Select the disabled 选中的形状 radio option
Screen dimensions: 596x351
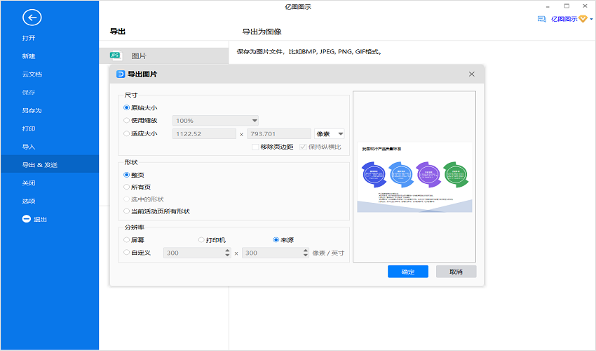tap(127, 199)
